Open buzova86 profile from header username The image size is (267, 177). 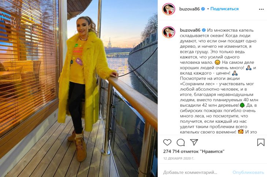pos(189,9)
